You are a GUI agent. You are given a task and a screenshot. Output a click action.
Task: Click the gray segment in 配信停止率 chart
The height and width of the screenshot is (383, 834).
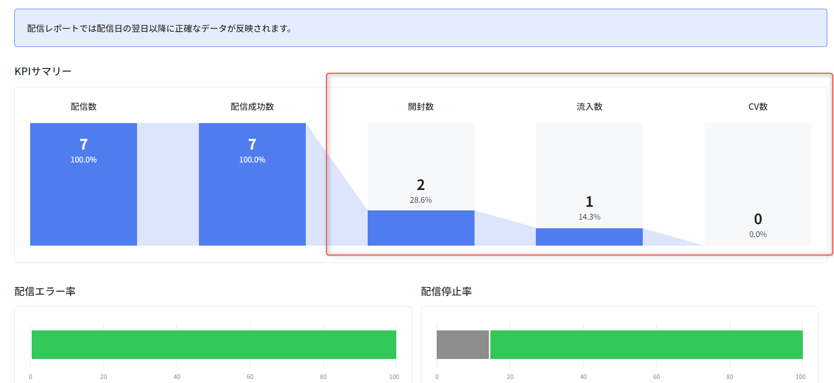[x=463, y=345]
